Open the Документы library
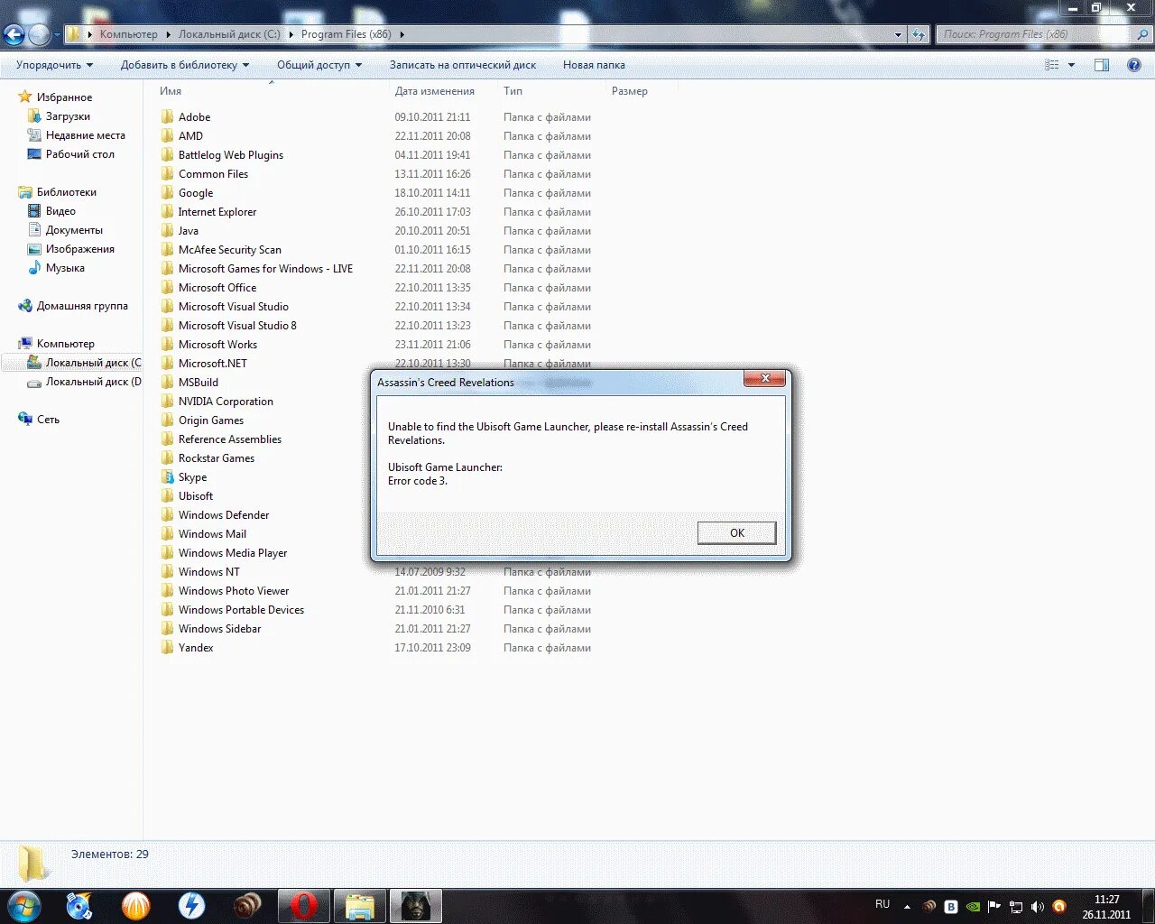The width and height of the screenshot is (1155, 924). (x=74, y=230)
